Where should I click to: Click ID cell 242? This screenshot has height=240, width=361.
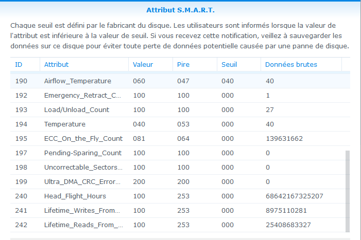tap(21, 225)
